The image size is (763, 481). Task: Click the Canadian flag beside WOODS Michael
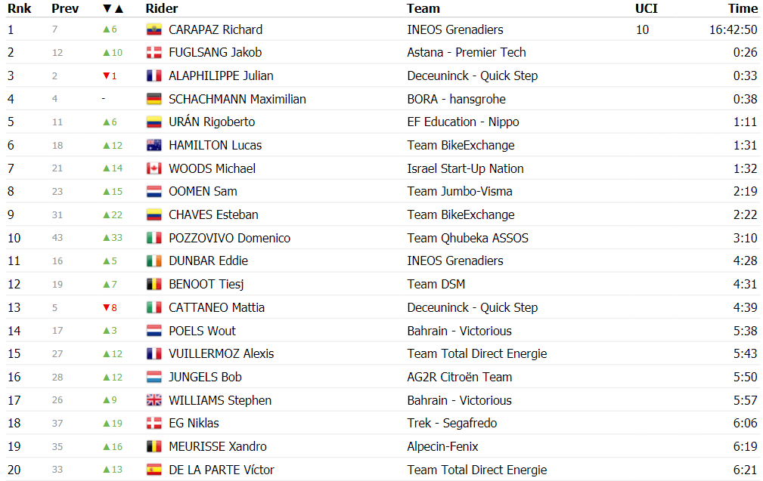[154, 168]
